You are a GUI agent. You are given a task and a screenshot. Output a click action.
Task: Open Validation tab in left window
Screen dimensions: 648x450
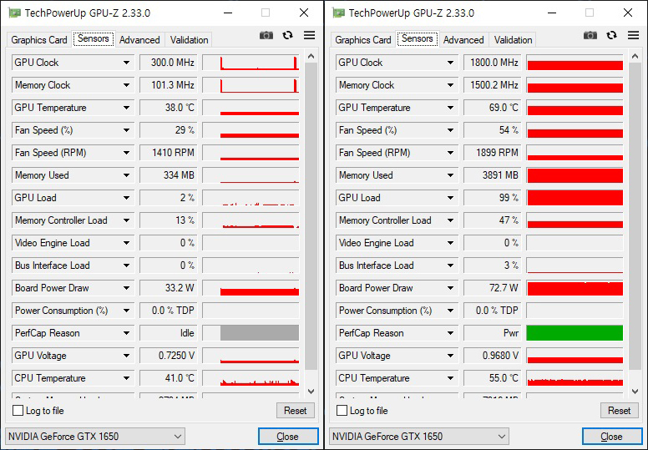click(x=189, y=40)
